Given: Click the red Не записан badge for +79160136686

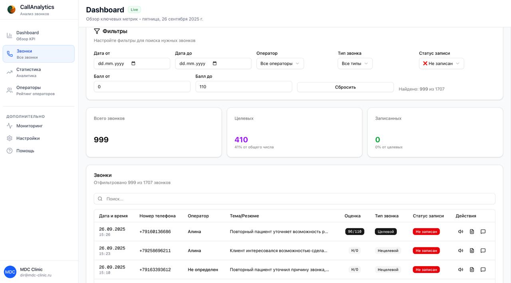Looking at the screenshot, I should click(x=426, y=231).
